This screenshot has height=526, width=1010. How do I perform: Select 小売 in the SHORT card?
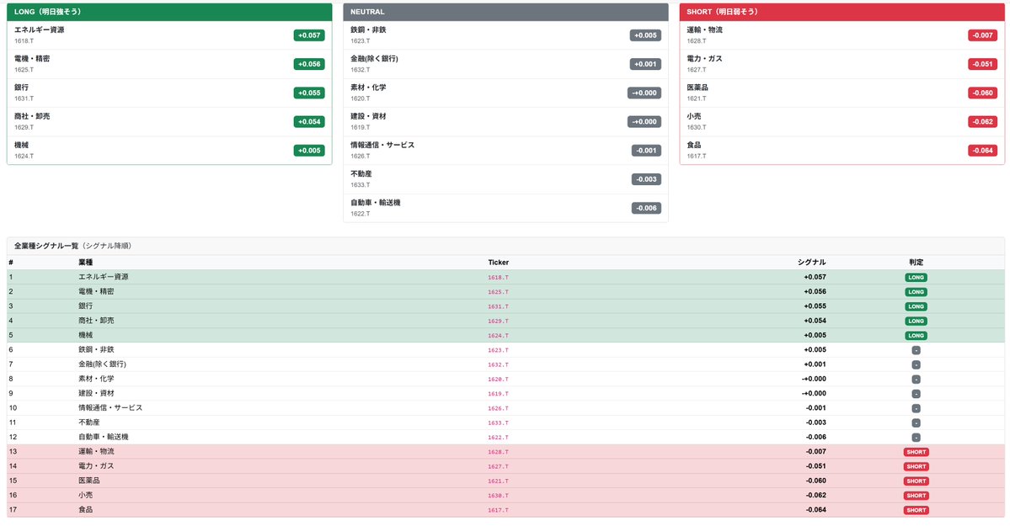click(x=694, y=116)
